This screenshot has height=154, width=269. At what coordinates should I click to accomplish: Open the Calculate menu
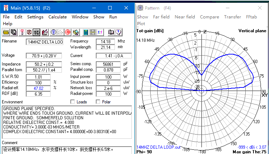click(x=58, y=17)
